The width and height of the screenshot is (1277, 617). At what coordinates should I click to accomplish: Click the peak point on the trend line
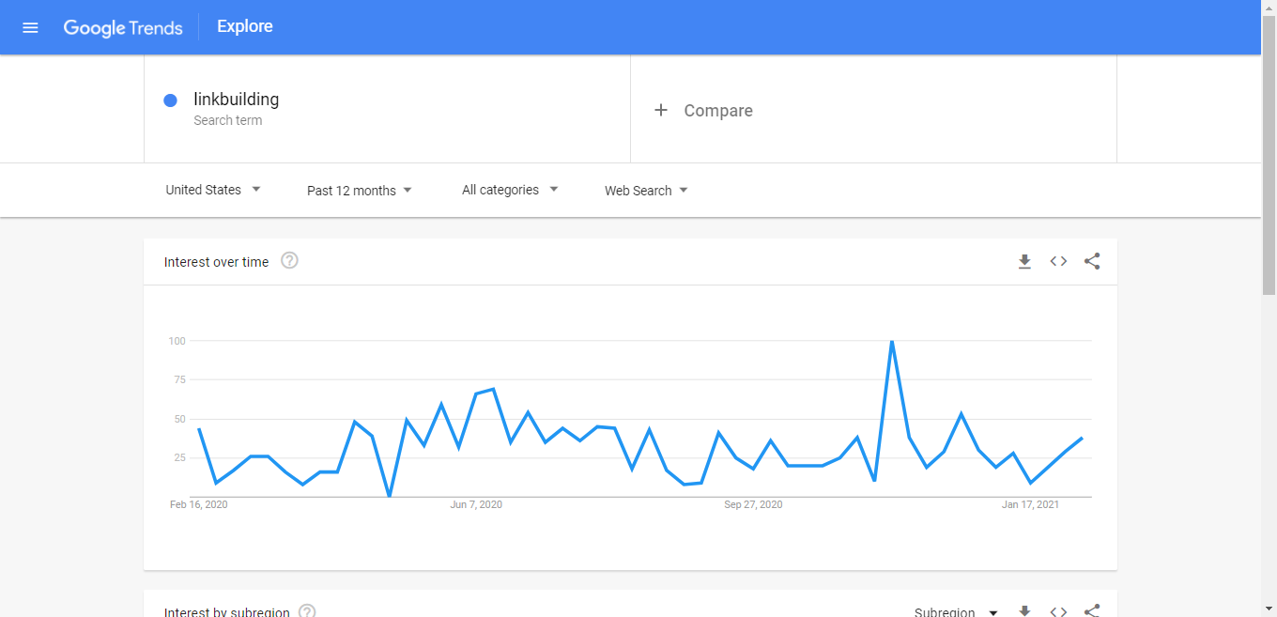point(890,341)
